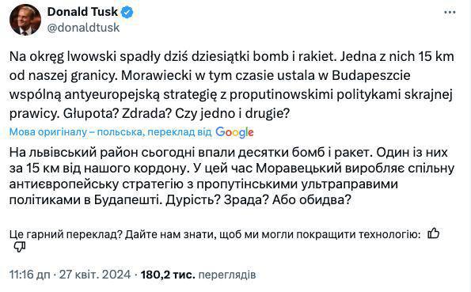The width and height of the screenshot is (471, 292).
Task: Open the 180,2 тис. views count
Action: [x=168, y=275]
